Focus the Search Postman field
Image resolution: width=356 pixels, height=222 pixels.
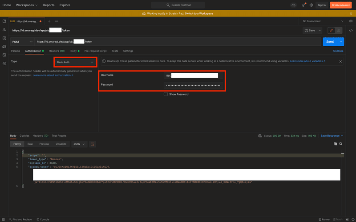click(x=178, y=5)
